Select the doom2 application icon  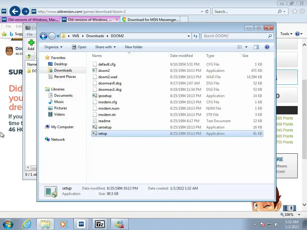coord(95,70)
